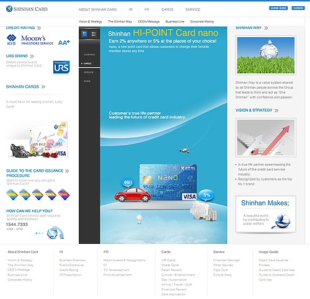Viewport: 310px width, 299px height.
Task: Open footer Tops Club link
Action: (x=220, y=270)
